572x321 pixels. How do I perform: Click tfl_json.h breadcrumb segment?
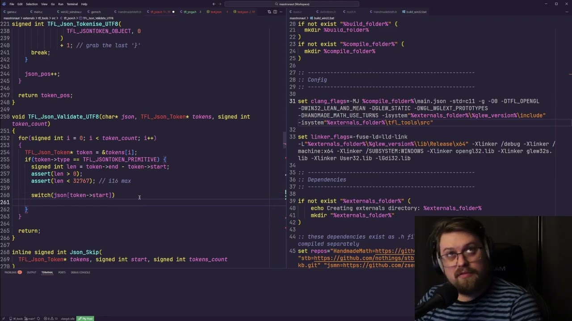(69, 18)
